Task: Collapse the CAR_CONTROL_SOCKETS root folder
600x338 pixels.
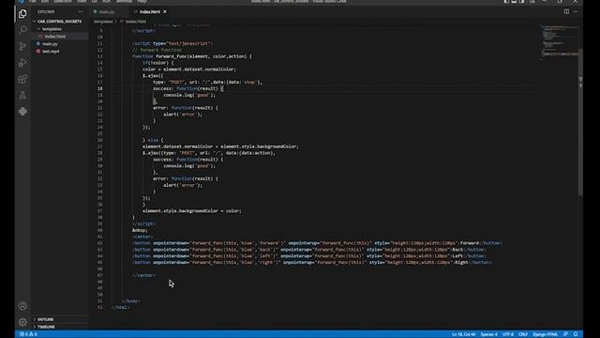Action: click(60, 22)
